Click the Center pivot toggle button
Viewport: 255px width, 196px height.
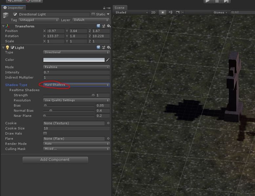pyautogui.click(x=15, y=1)
